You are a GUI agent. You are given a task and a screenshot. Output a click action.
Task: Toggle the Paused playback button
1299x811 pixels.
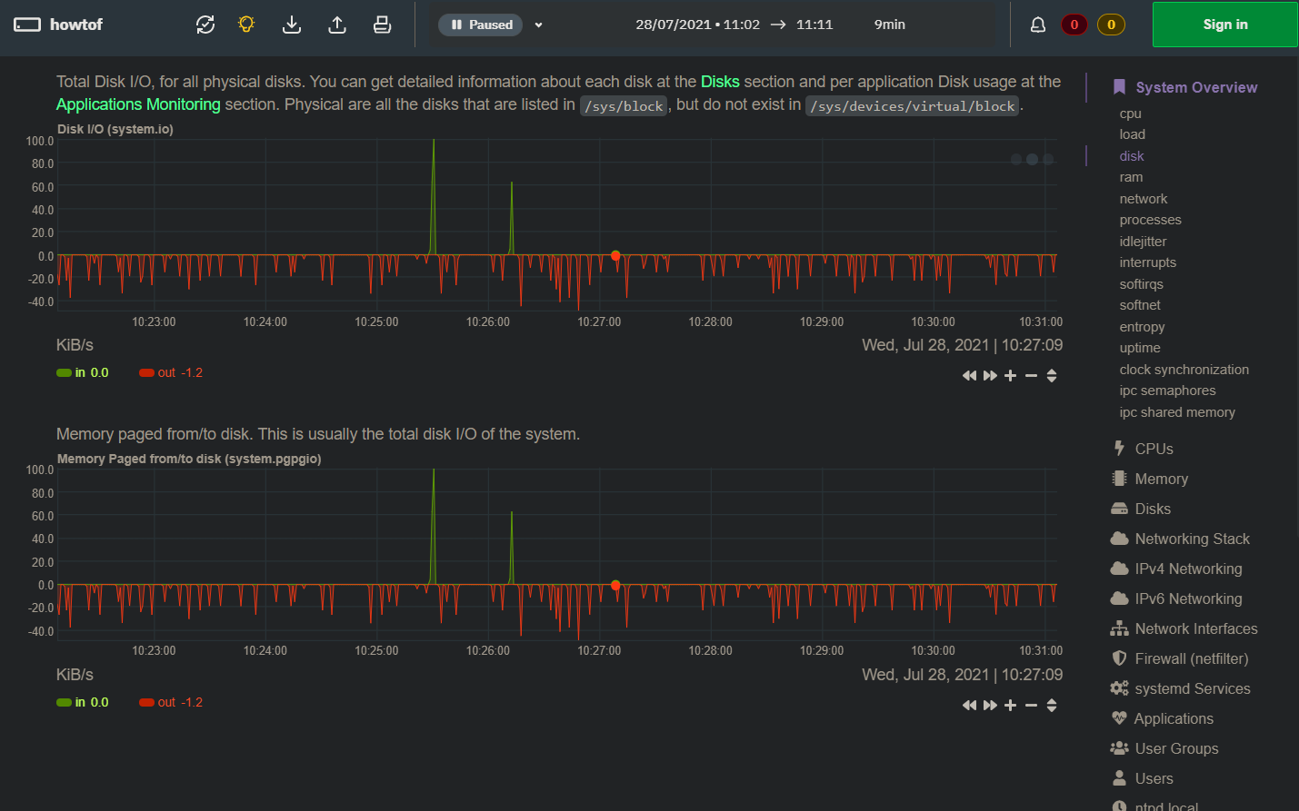click(x=481, y=25)
